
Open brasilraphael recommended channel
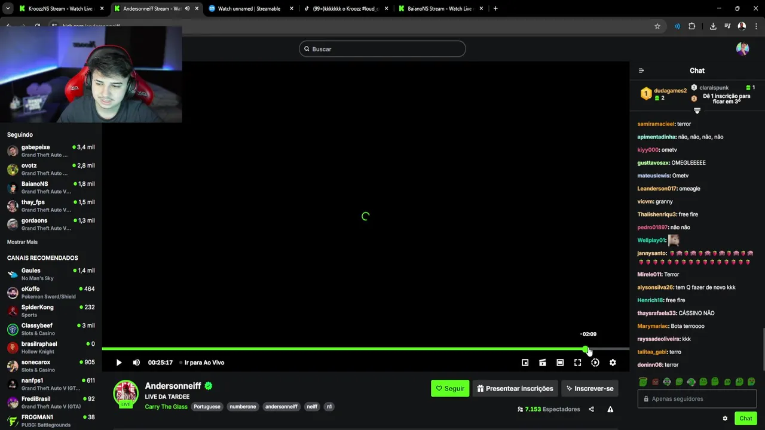tap(51, 348)
